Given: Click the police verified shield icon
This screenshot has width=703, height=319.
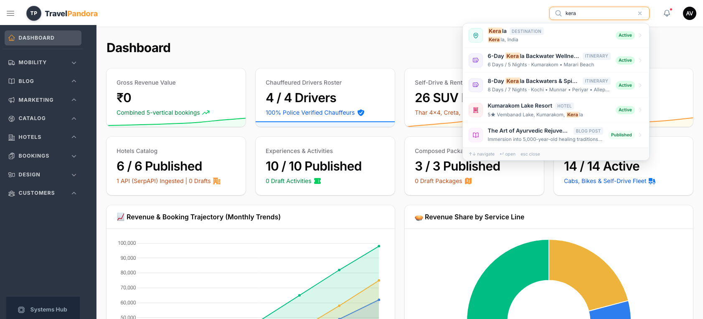Looking at the screenshot, I should [x=361, y=113].
